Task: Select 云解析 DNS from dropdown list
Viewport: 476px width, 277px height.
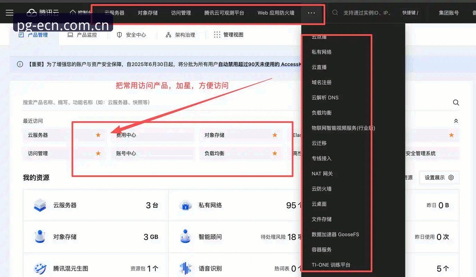Action: coord(325,98)
